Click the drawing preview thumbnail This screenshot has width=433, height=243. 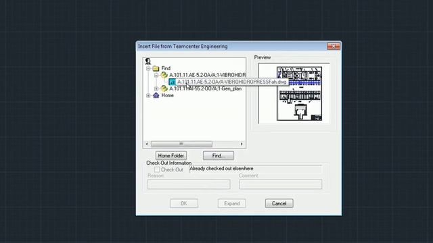[299, 93]
